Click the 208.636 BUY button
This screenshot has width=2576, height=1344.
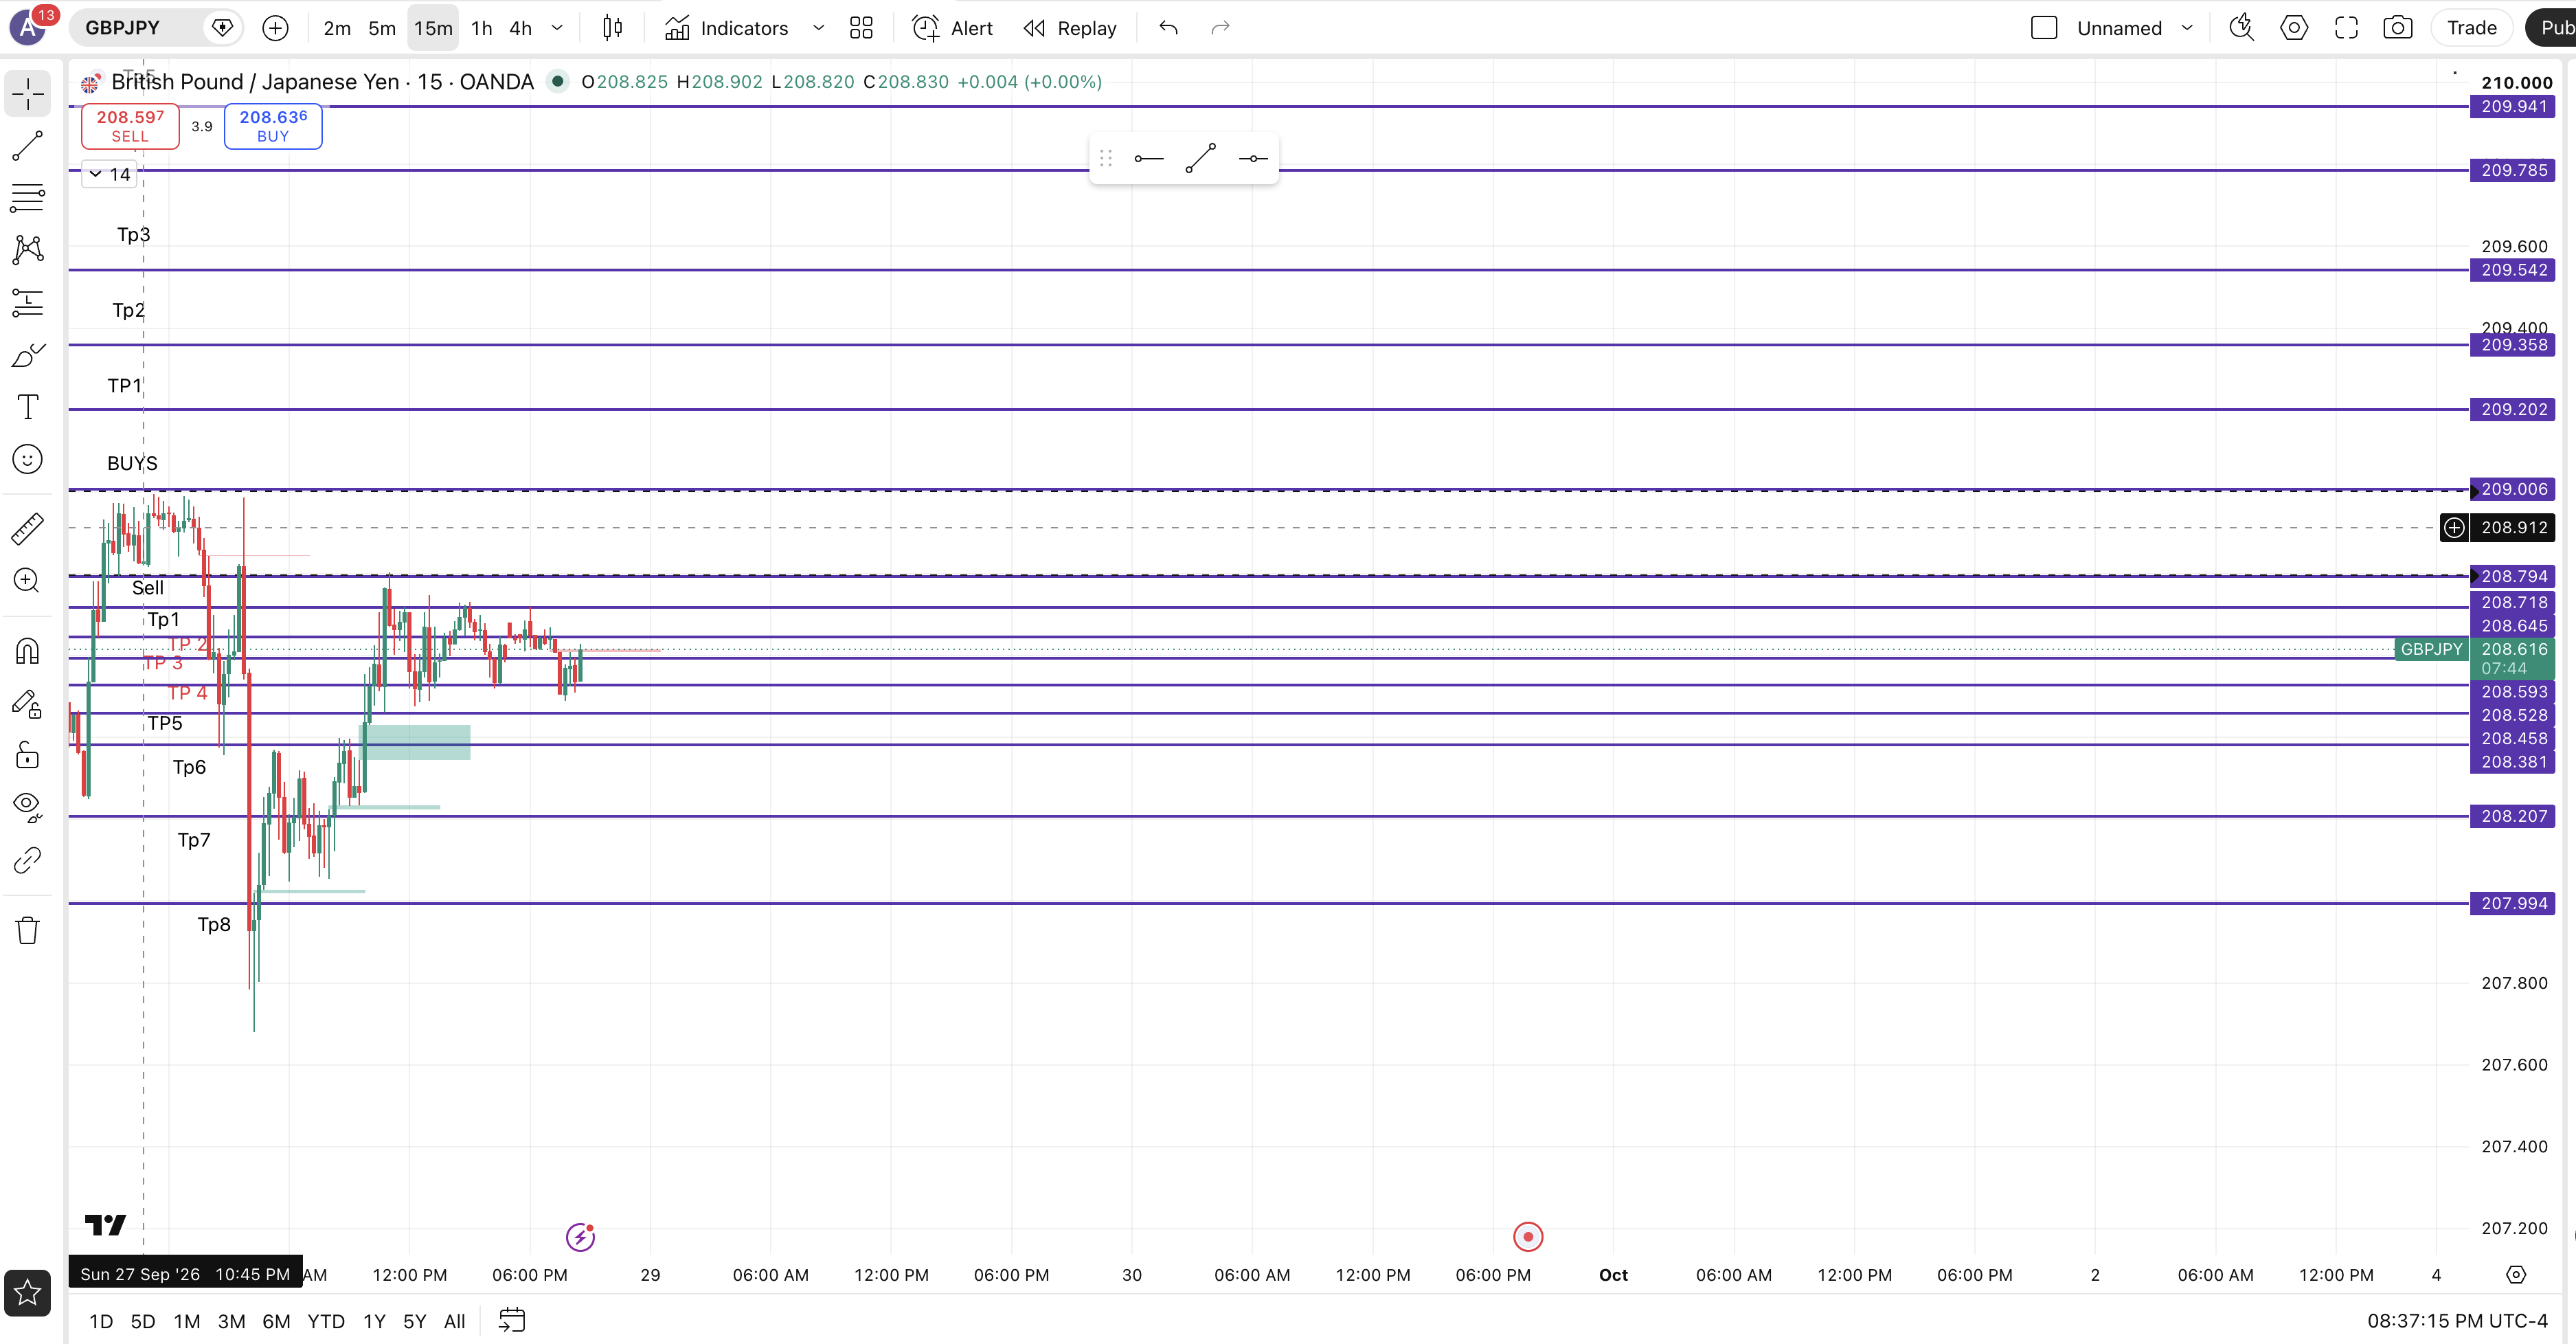point(273,126)
